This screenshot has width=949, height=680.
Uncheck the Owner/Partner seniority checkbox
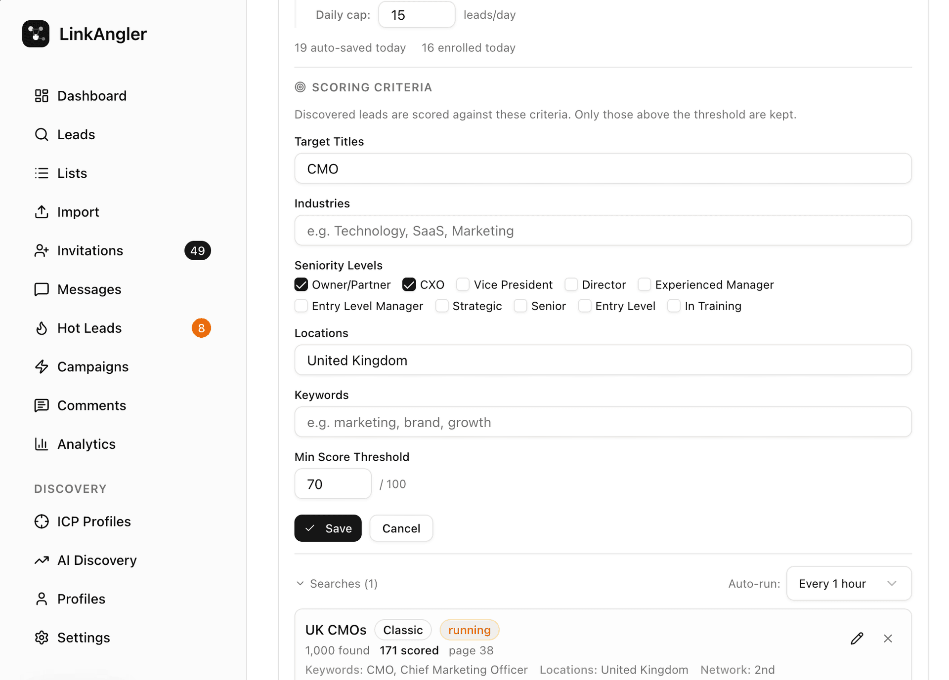click(x=301, y=284)
